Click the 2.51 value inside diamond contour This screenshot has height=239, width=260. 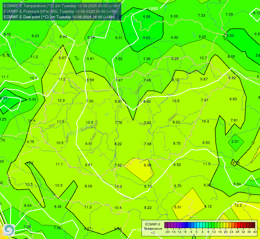pos(235,142)
